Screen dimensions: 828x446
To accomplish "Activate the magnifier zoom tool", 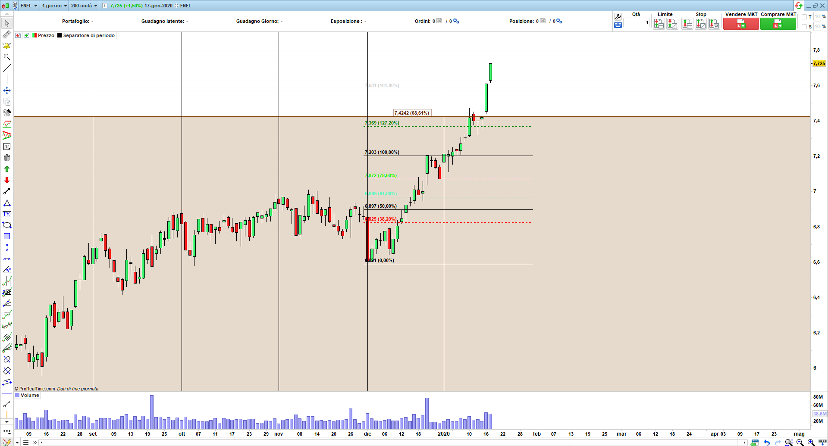I will [7, 57].
